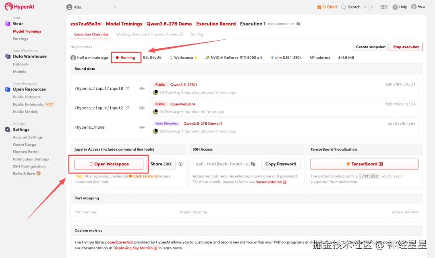Click the NVIDIA GeForce RTX 5090 x 4 label
The width and height of the screenshot is (435, 258).
(234, 58)
